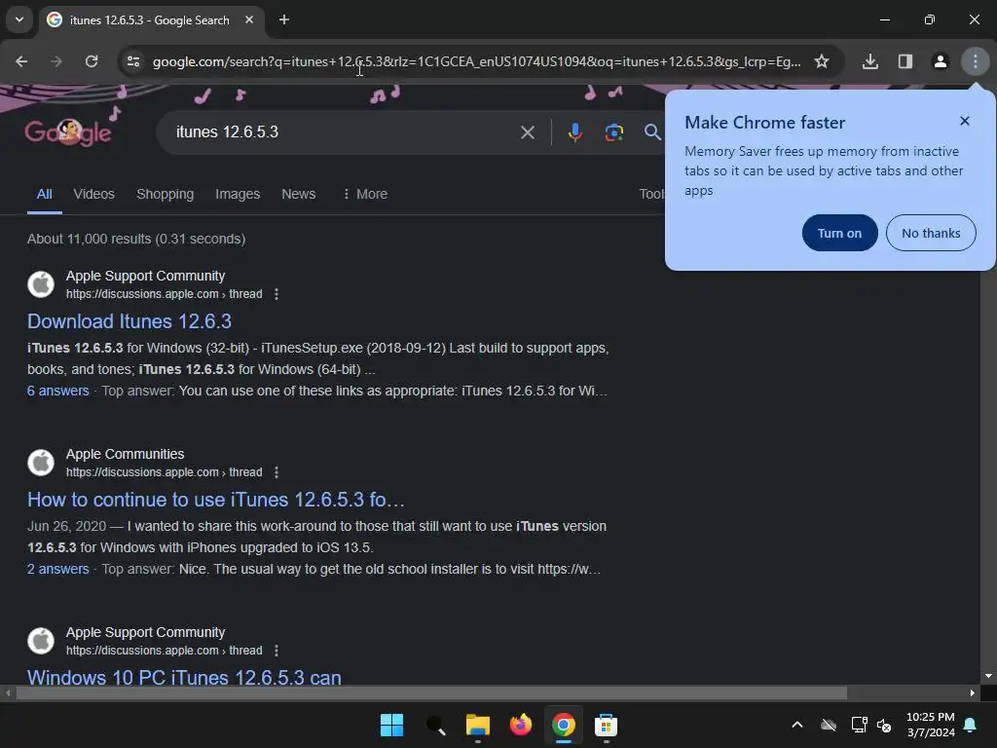The width and height of the screenshot is (997, 748).
Task: Click the Google search input field
Action: click(344, 132)
